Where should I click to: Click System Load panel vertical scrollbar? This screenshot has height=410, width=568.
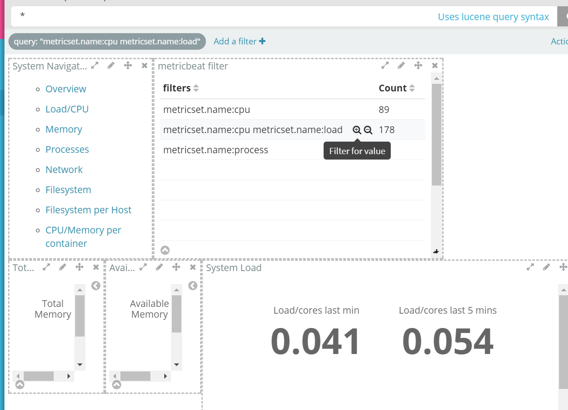coord(564,341)
